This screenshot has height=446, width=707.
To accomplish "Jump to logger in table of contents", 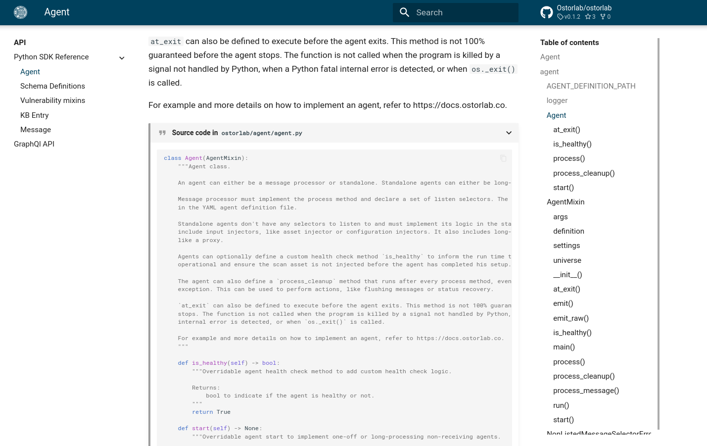I will point(557,100).
